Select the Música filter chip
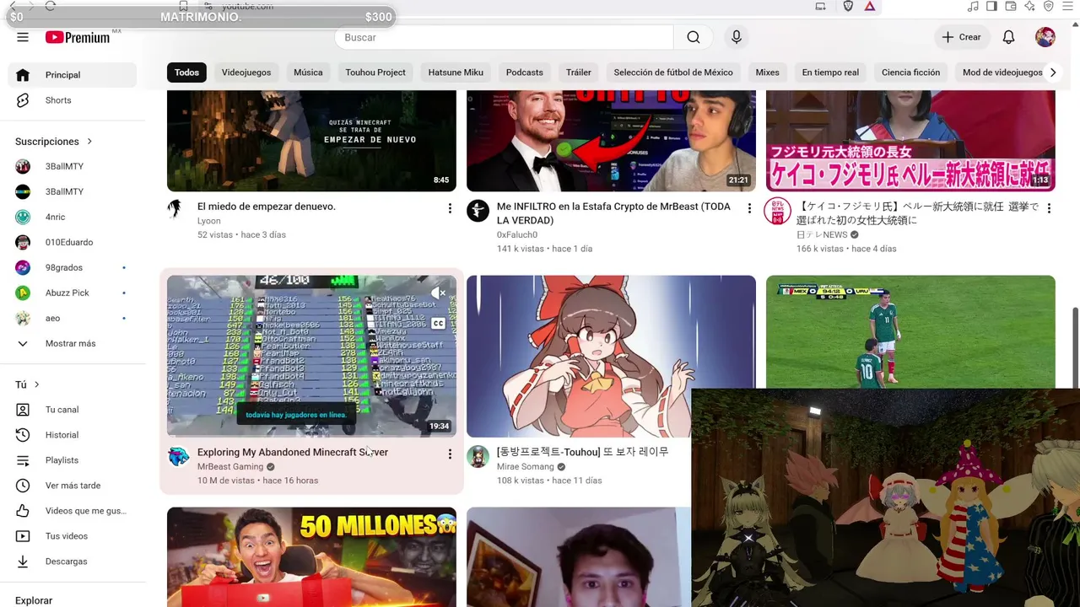This screenshot has width=1080, height=607. coord(308,73)
